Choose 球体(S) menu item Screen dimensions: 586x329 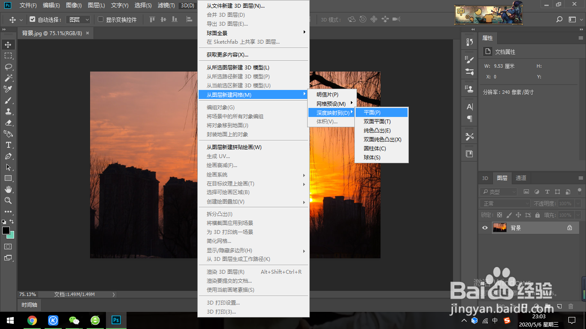381,158
